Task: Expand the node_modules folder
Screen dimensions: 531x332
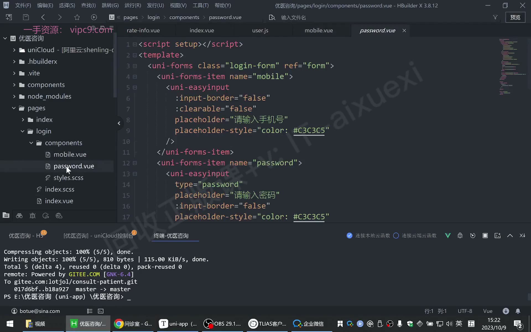Action: (14, 97)
